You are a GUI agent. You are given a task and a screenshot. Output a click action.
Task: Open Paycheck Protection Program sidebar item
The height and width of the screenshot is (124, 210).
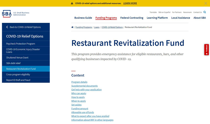coord(26,44)
